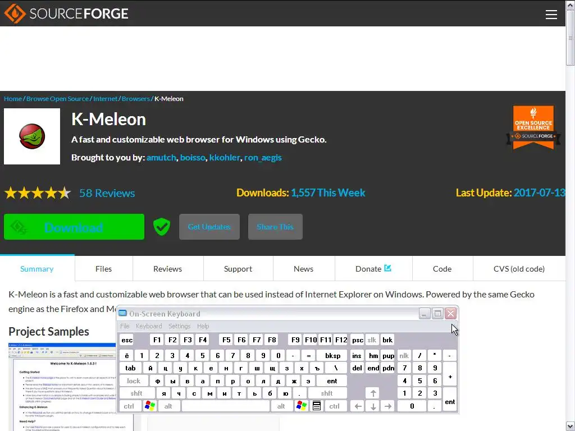Open the Help menu of On-Screen Keyboard

[203, 326]
